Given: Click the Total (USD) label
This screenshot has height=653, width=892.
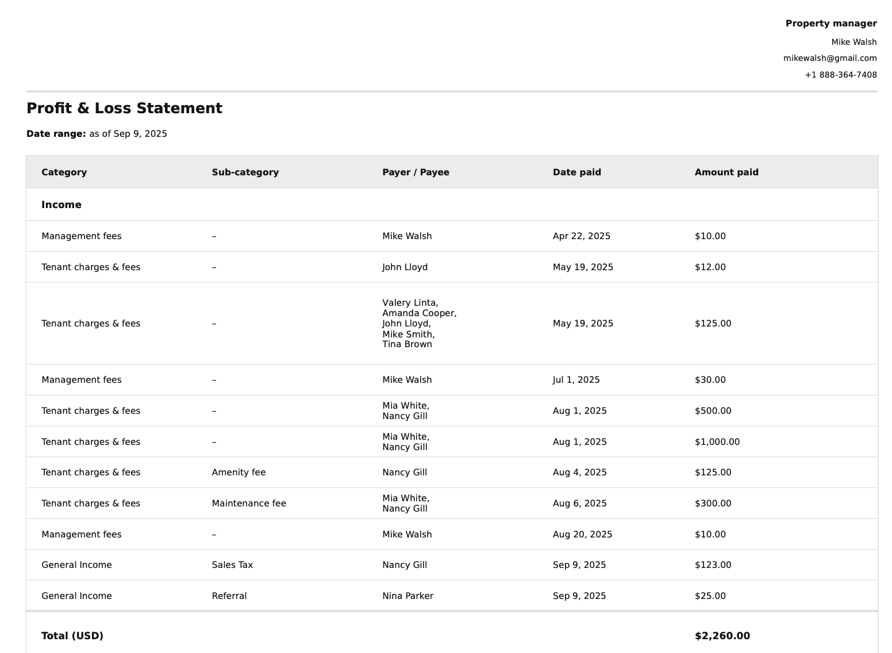Looking at the screenshot, I should (x=72, y=636).
